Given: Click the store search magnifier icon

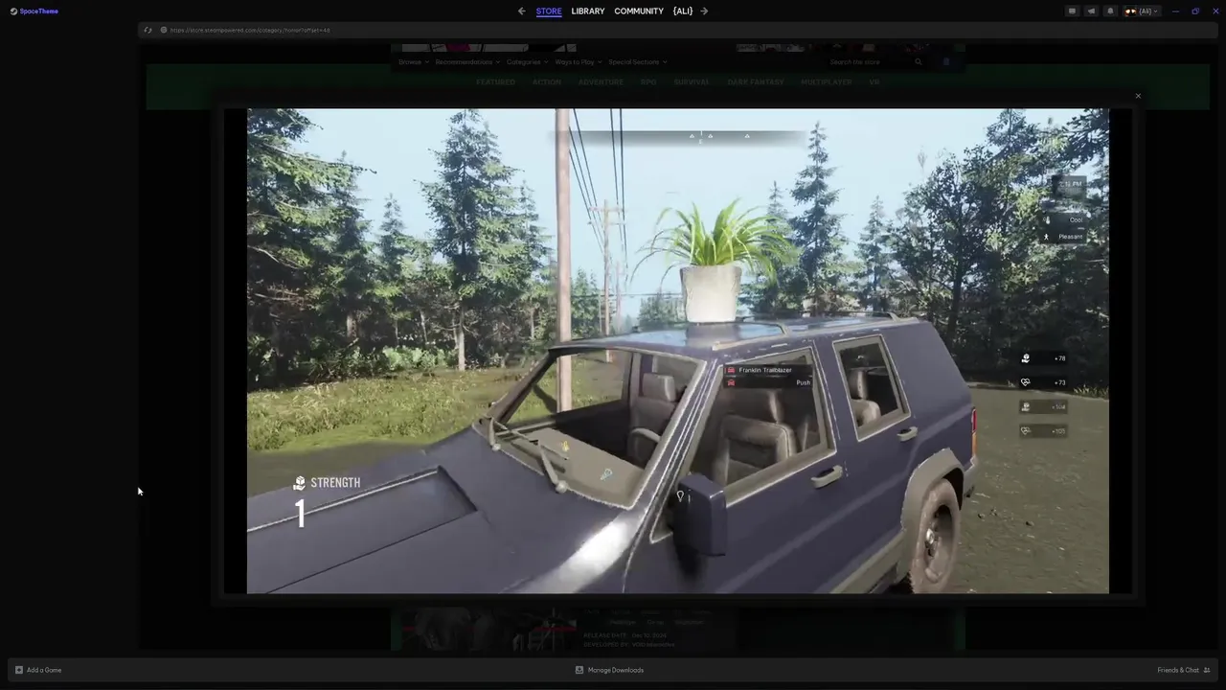Looking at the screenshot, I should (x=918, y=62).
